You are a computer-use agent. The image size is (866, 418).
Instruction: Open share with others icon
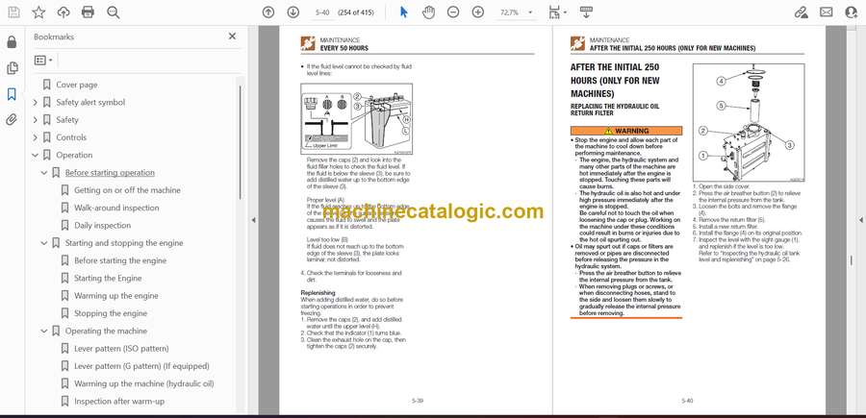(852, 12)
